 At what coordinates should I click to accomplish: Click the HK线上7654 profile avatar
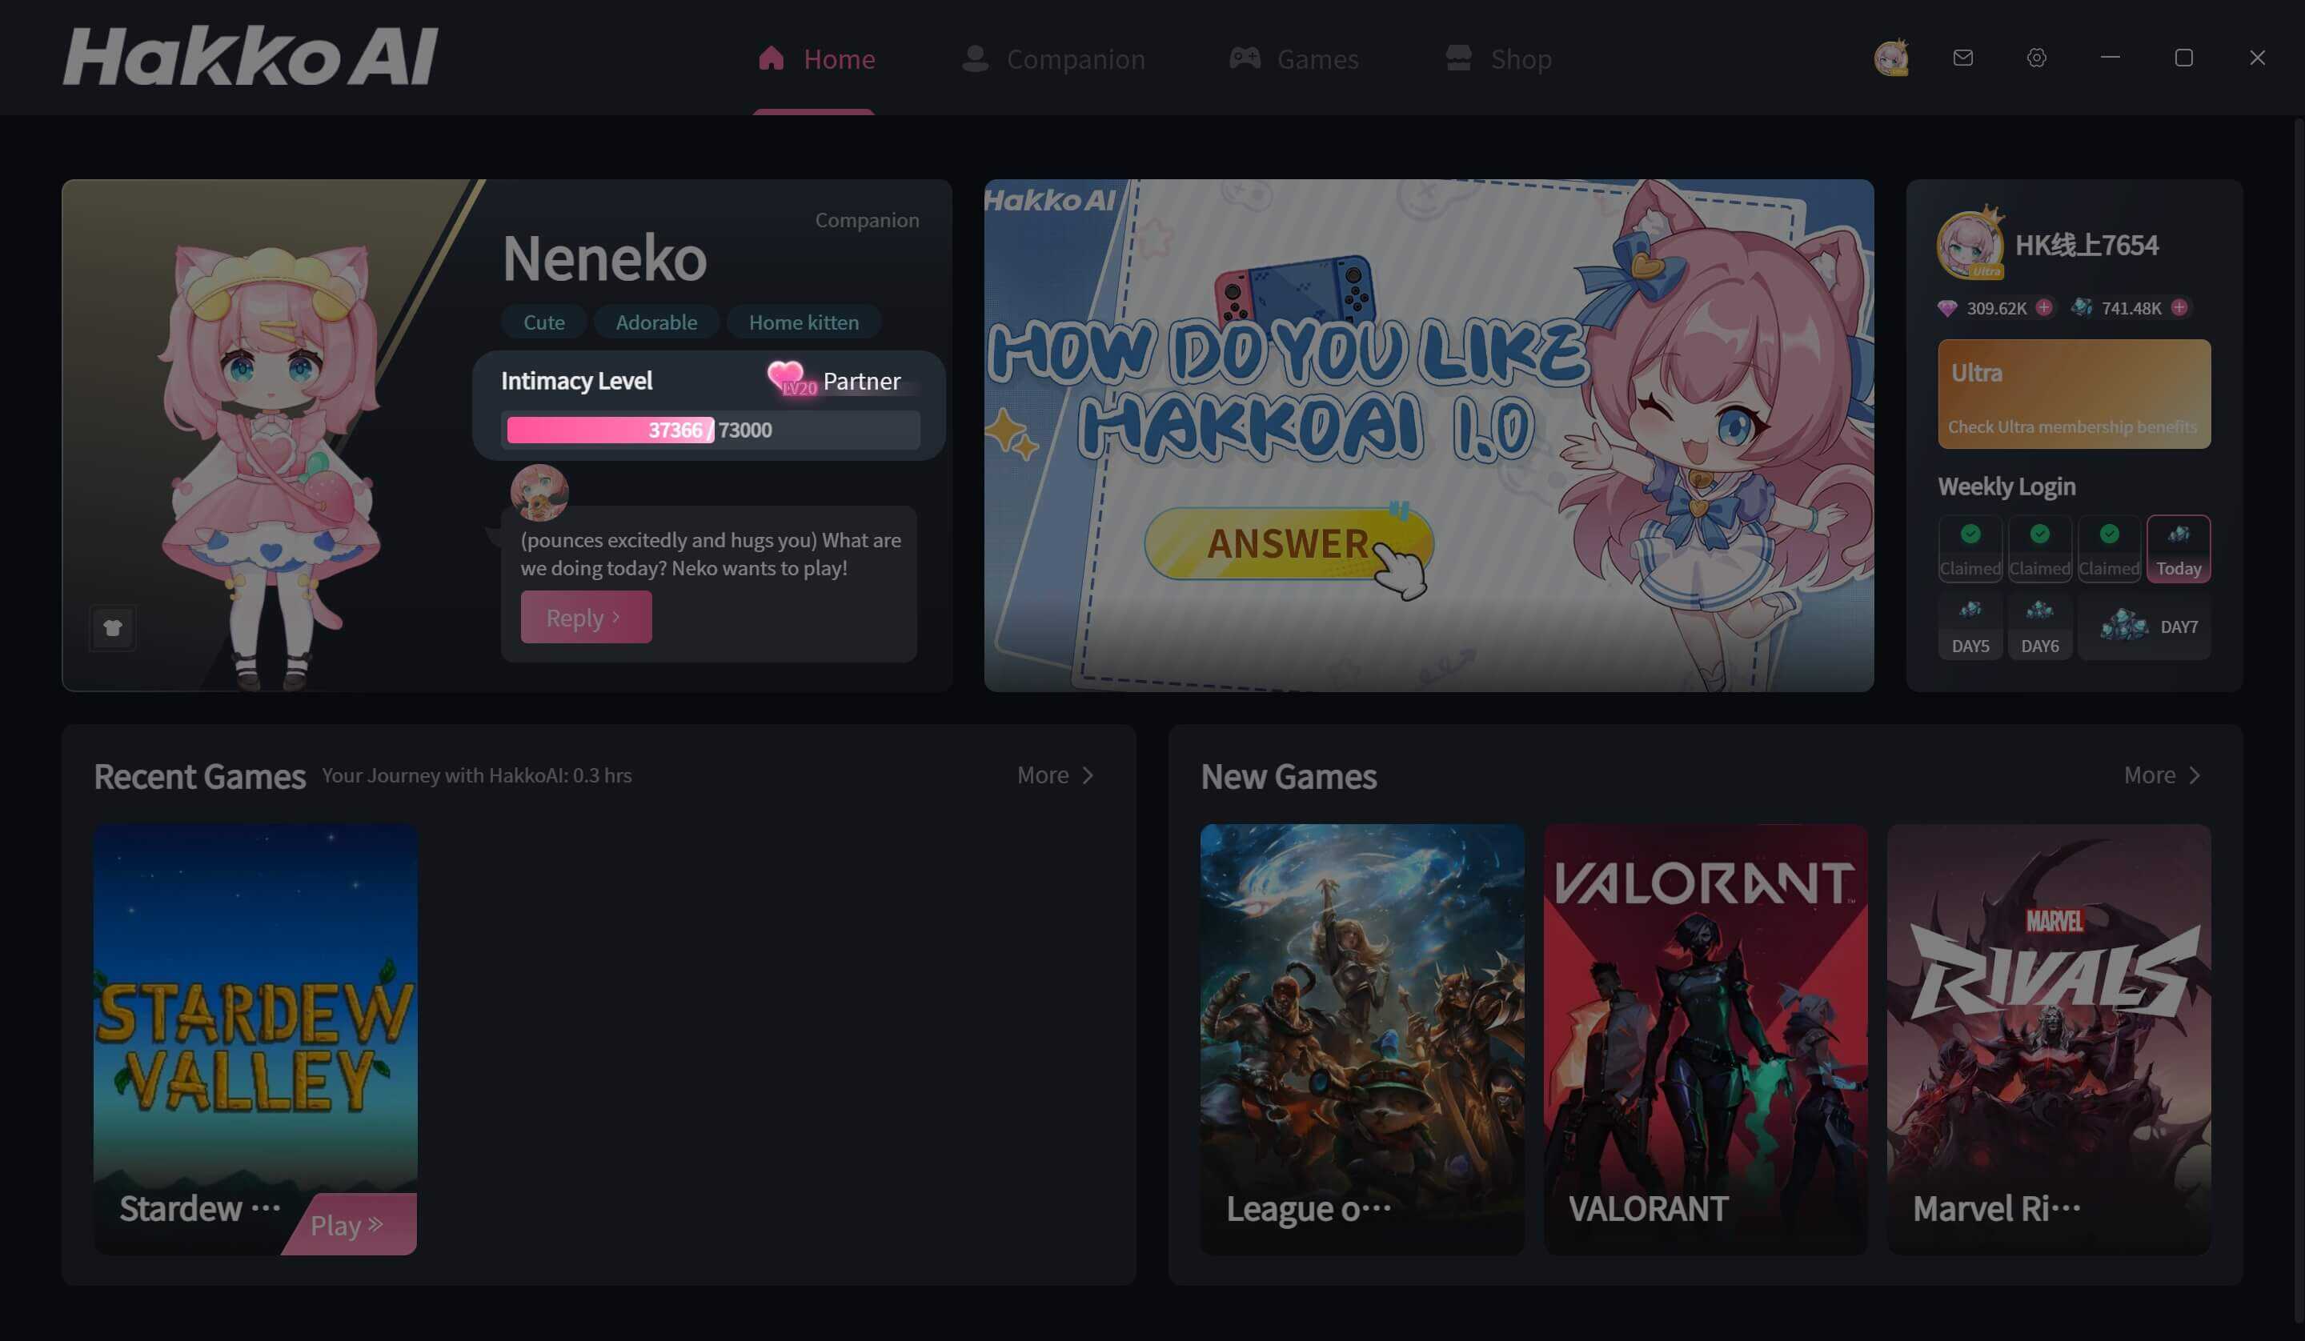click(1970, 244)
